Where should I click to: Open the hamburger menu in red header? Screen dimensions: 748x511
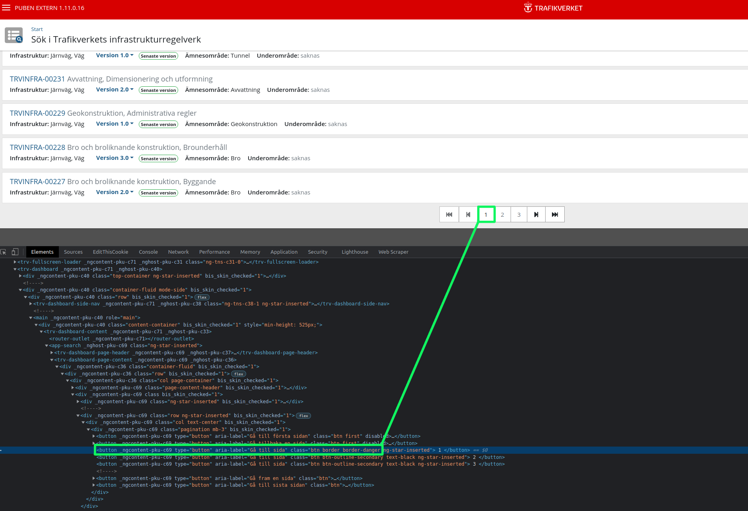(x=6, y=8)
